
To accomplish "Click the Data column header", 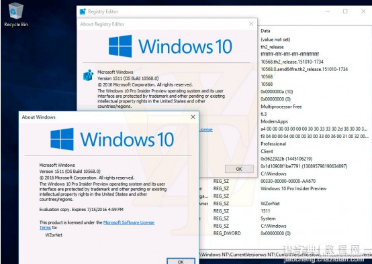I will [x=265, y=31].
